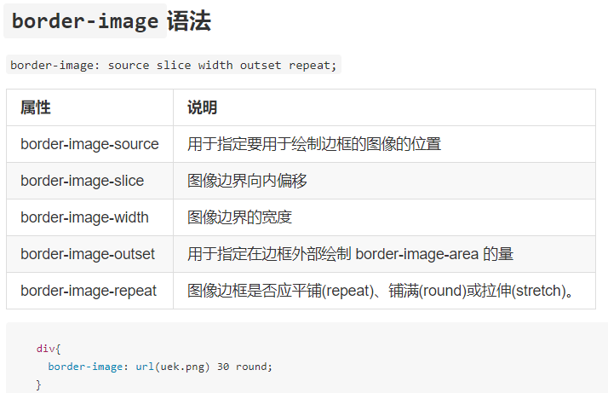
Task: Click border-image property in code example
Action: 85,367
